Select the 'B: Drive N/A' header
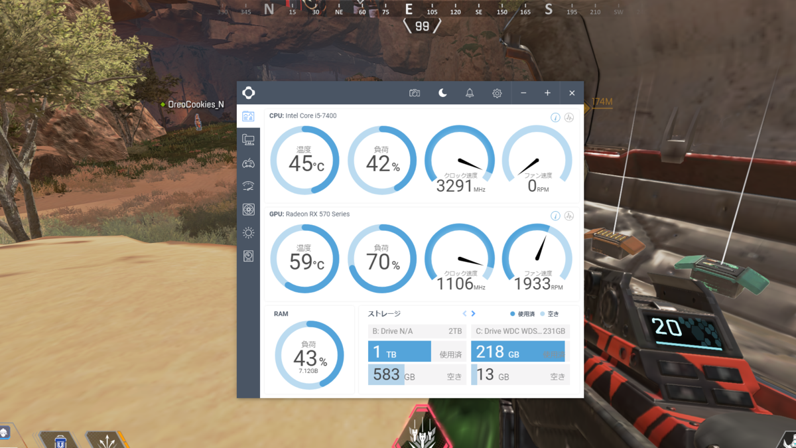Viewport: 796px width, 448px height. 417,331
